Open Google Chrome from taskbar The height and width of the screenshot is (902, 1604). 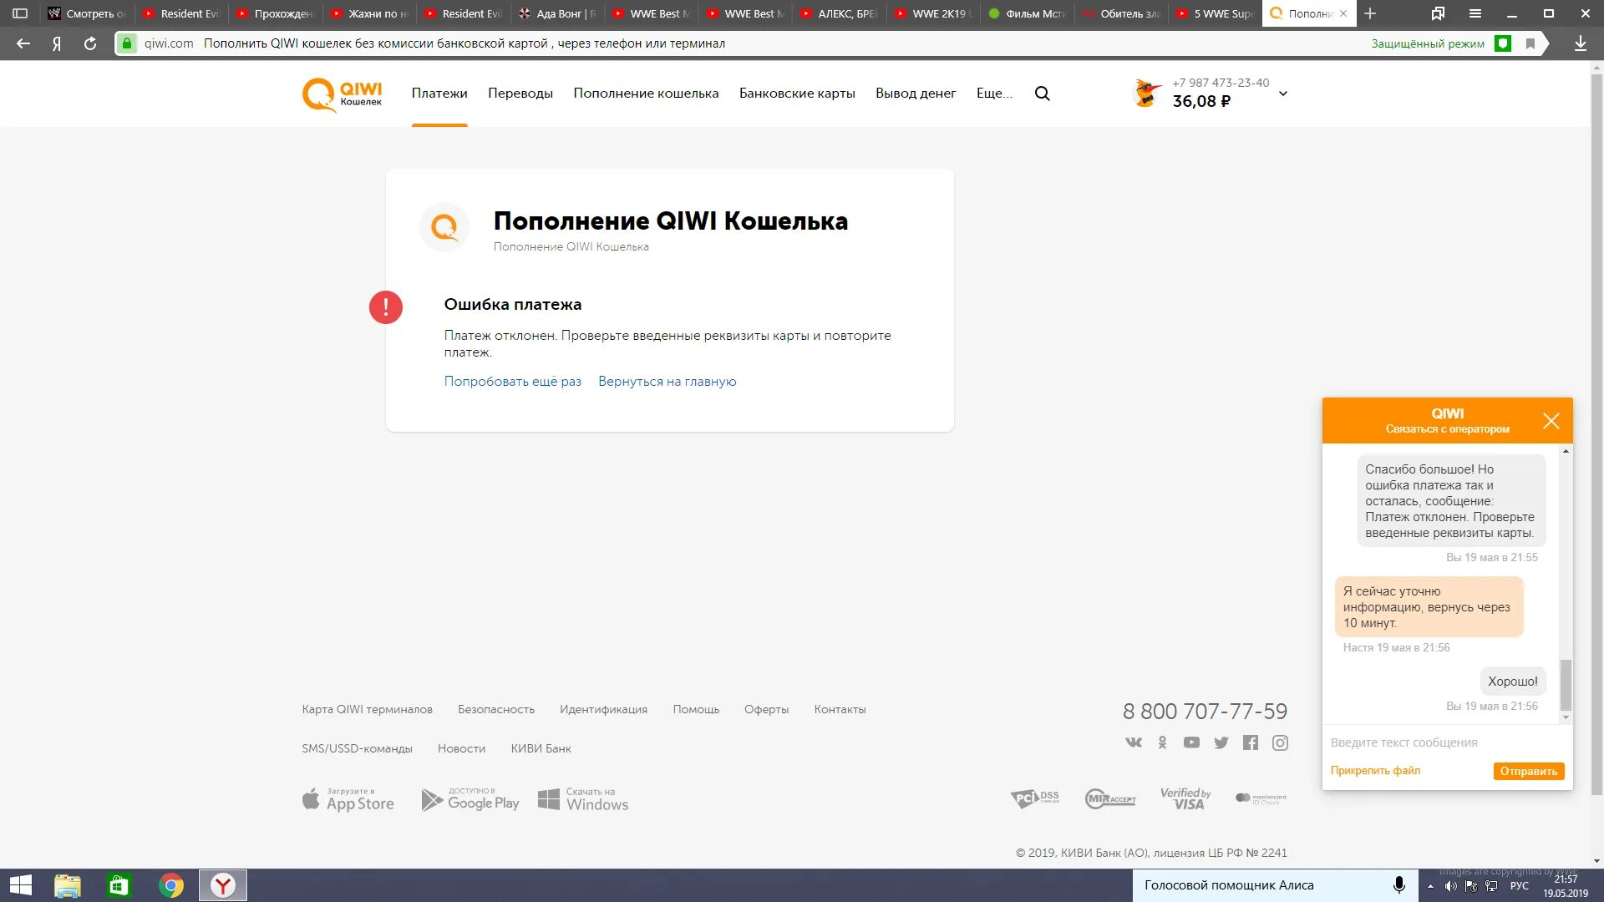pyautogui.click(x=171, y=885)
